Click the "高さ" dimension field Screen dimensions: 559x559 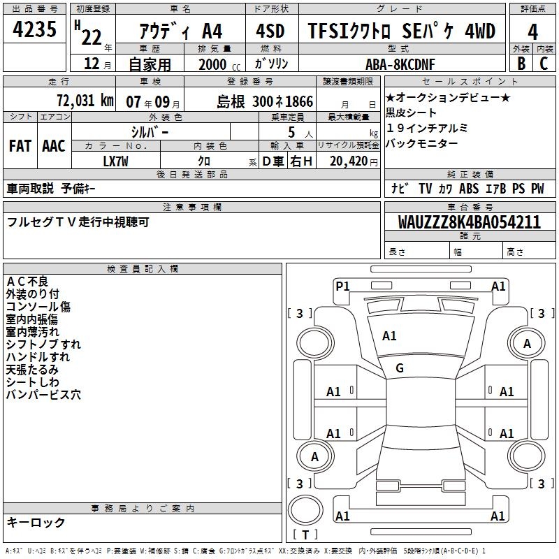pyautogui.click(x=529, y=252)
